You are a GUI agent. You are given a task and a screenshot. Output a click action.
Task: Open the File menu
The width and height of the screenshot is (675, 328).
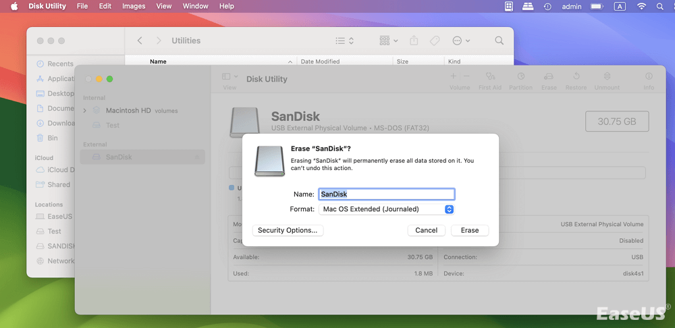coord(82,6)
